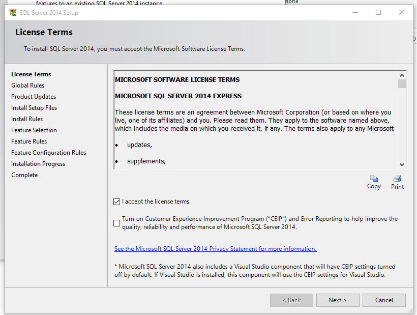Minimize the SQL Server 2014 Setup window
The height and width of the screenshot is (315, 417).
tap(355, 13)
